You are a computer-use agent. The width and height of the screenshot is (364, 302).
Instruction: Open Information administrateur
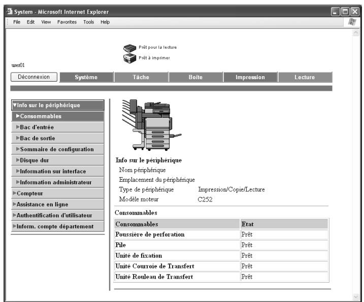point(58,182)
